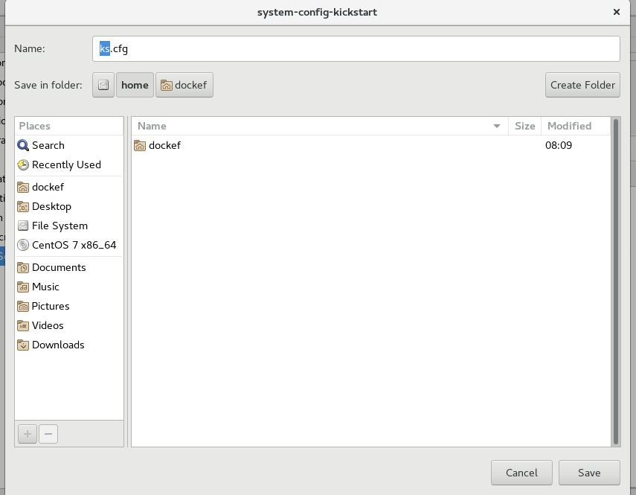Sort files by the Modified column
636x495 pixels.
coord(576,127)
